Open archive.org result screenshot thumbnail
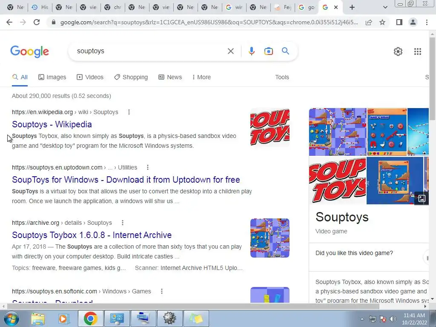 click(270, 238)
